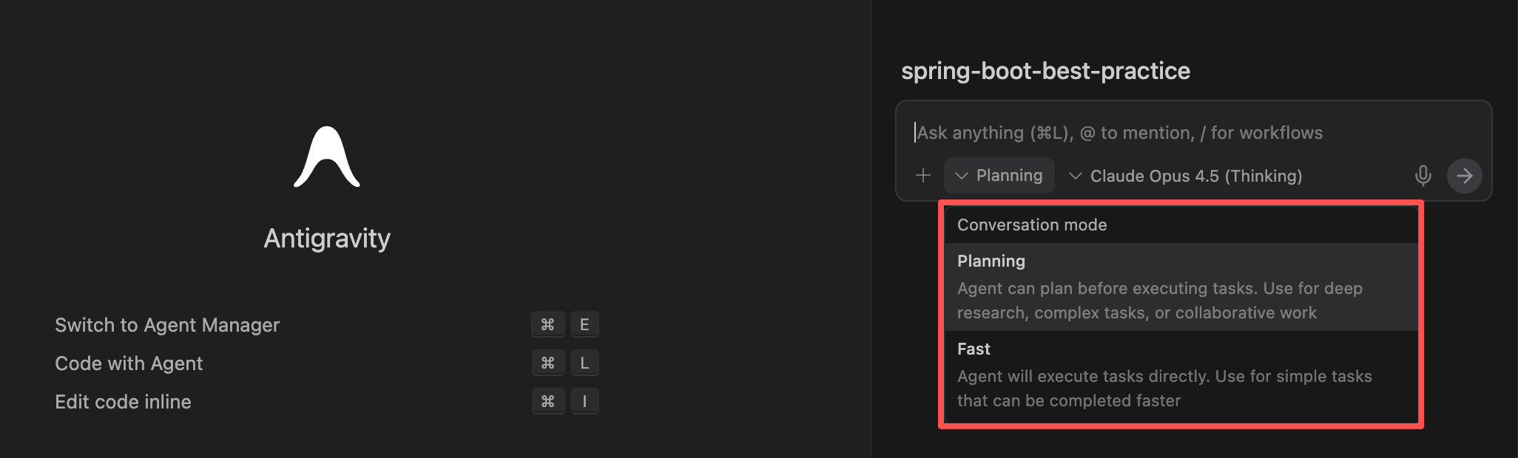Click the Code with Agent command
This screenshot has height=458, width=1518.
tap(129, 363)
